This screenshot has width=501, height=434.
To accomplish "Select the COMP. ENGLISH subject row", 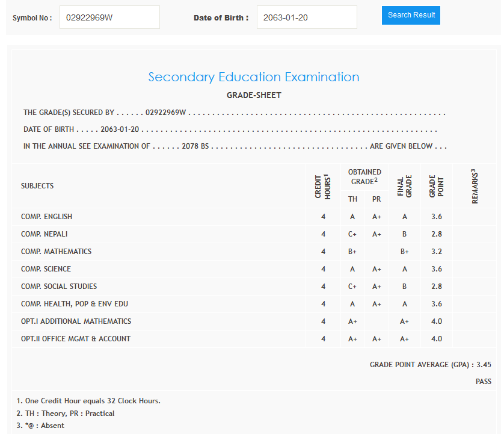I will pos(46,217).
